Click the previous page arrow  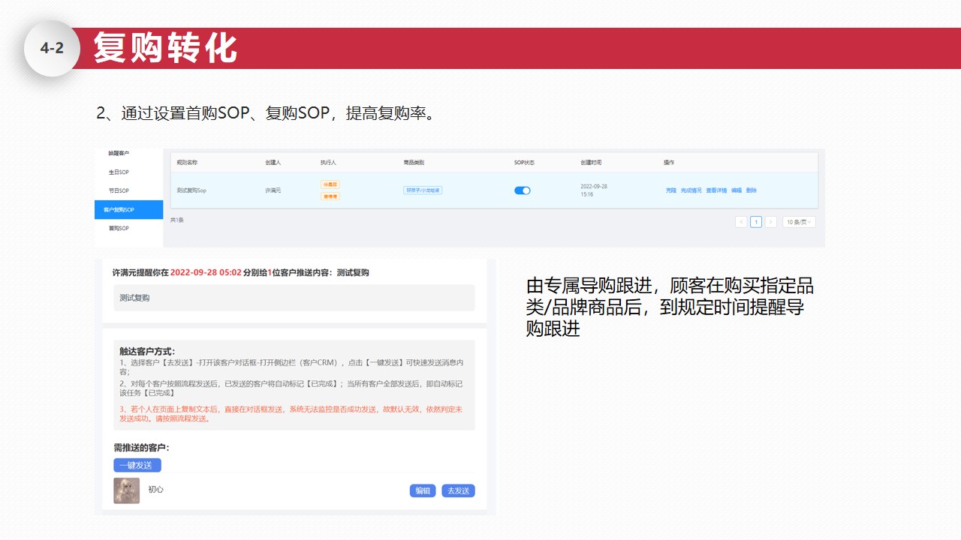[x=741, y=222]
